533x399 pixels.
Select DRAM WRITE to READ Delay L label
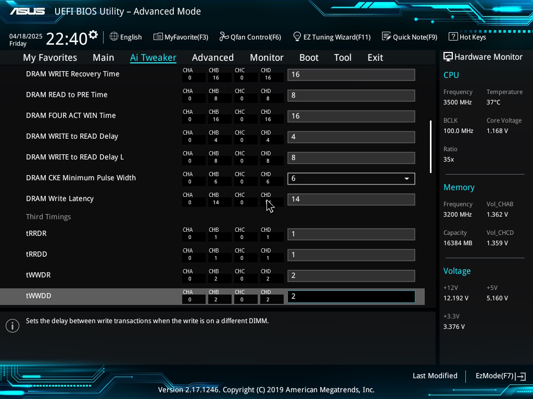(x=75, y=157)
